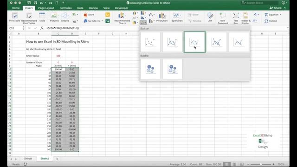Choose Scatter with straight lines and markers
This screenshot has width=297, height=167.
[217, 42]
